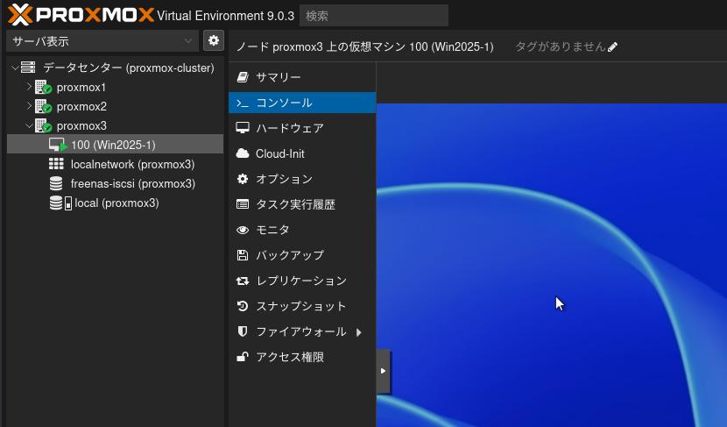Viewport: 727px width, 427px height.
Task: Click the アクセス権限 unlock icon
Action: pos(243,357)
